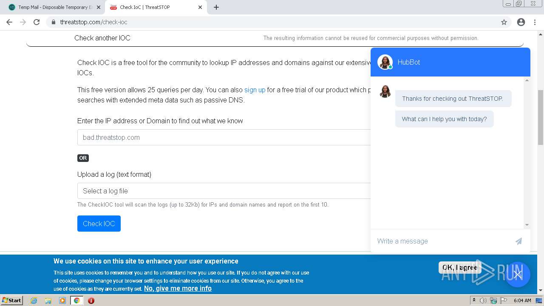Click the Action Center flag icon

504,300
